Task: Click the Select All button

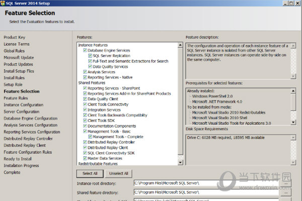Action: click(90, 173)
